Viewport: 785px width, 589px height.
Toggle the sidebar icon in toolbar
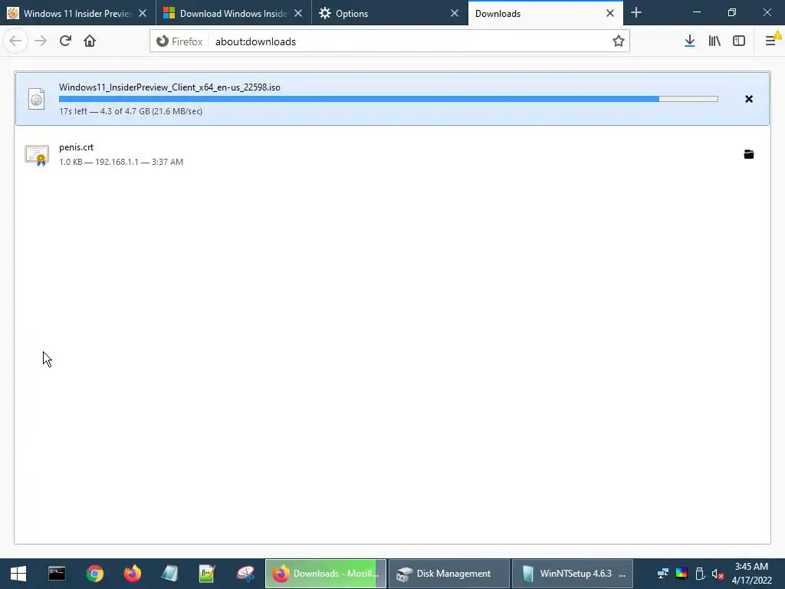tap(739, 41)
